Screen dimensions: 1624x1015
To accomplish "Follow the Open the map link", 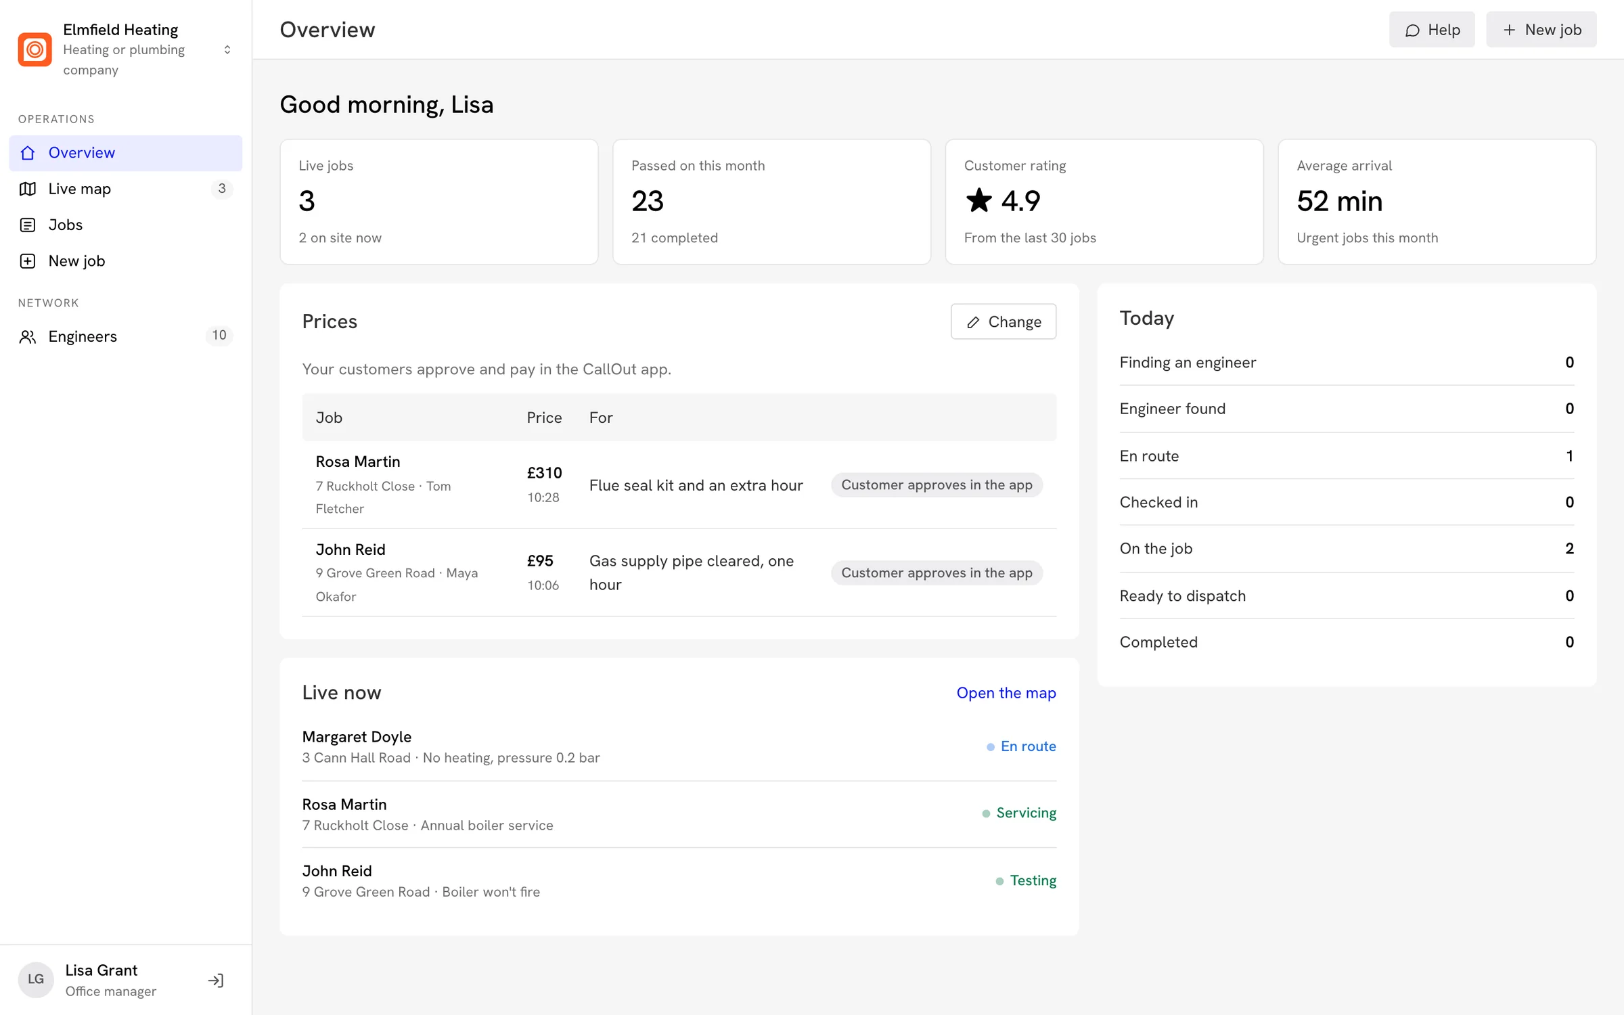I will pyautogui.click(x=1006, y=693).
